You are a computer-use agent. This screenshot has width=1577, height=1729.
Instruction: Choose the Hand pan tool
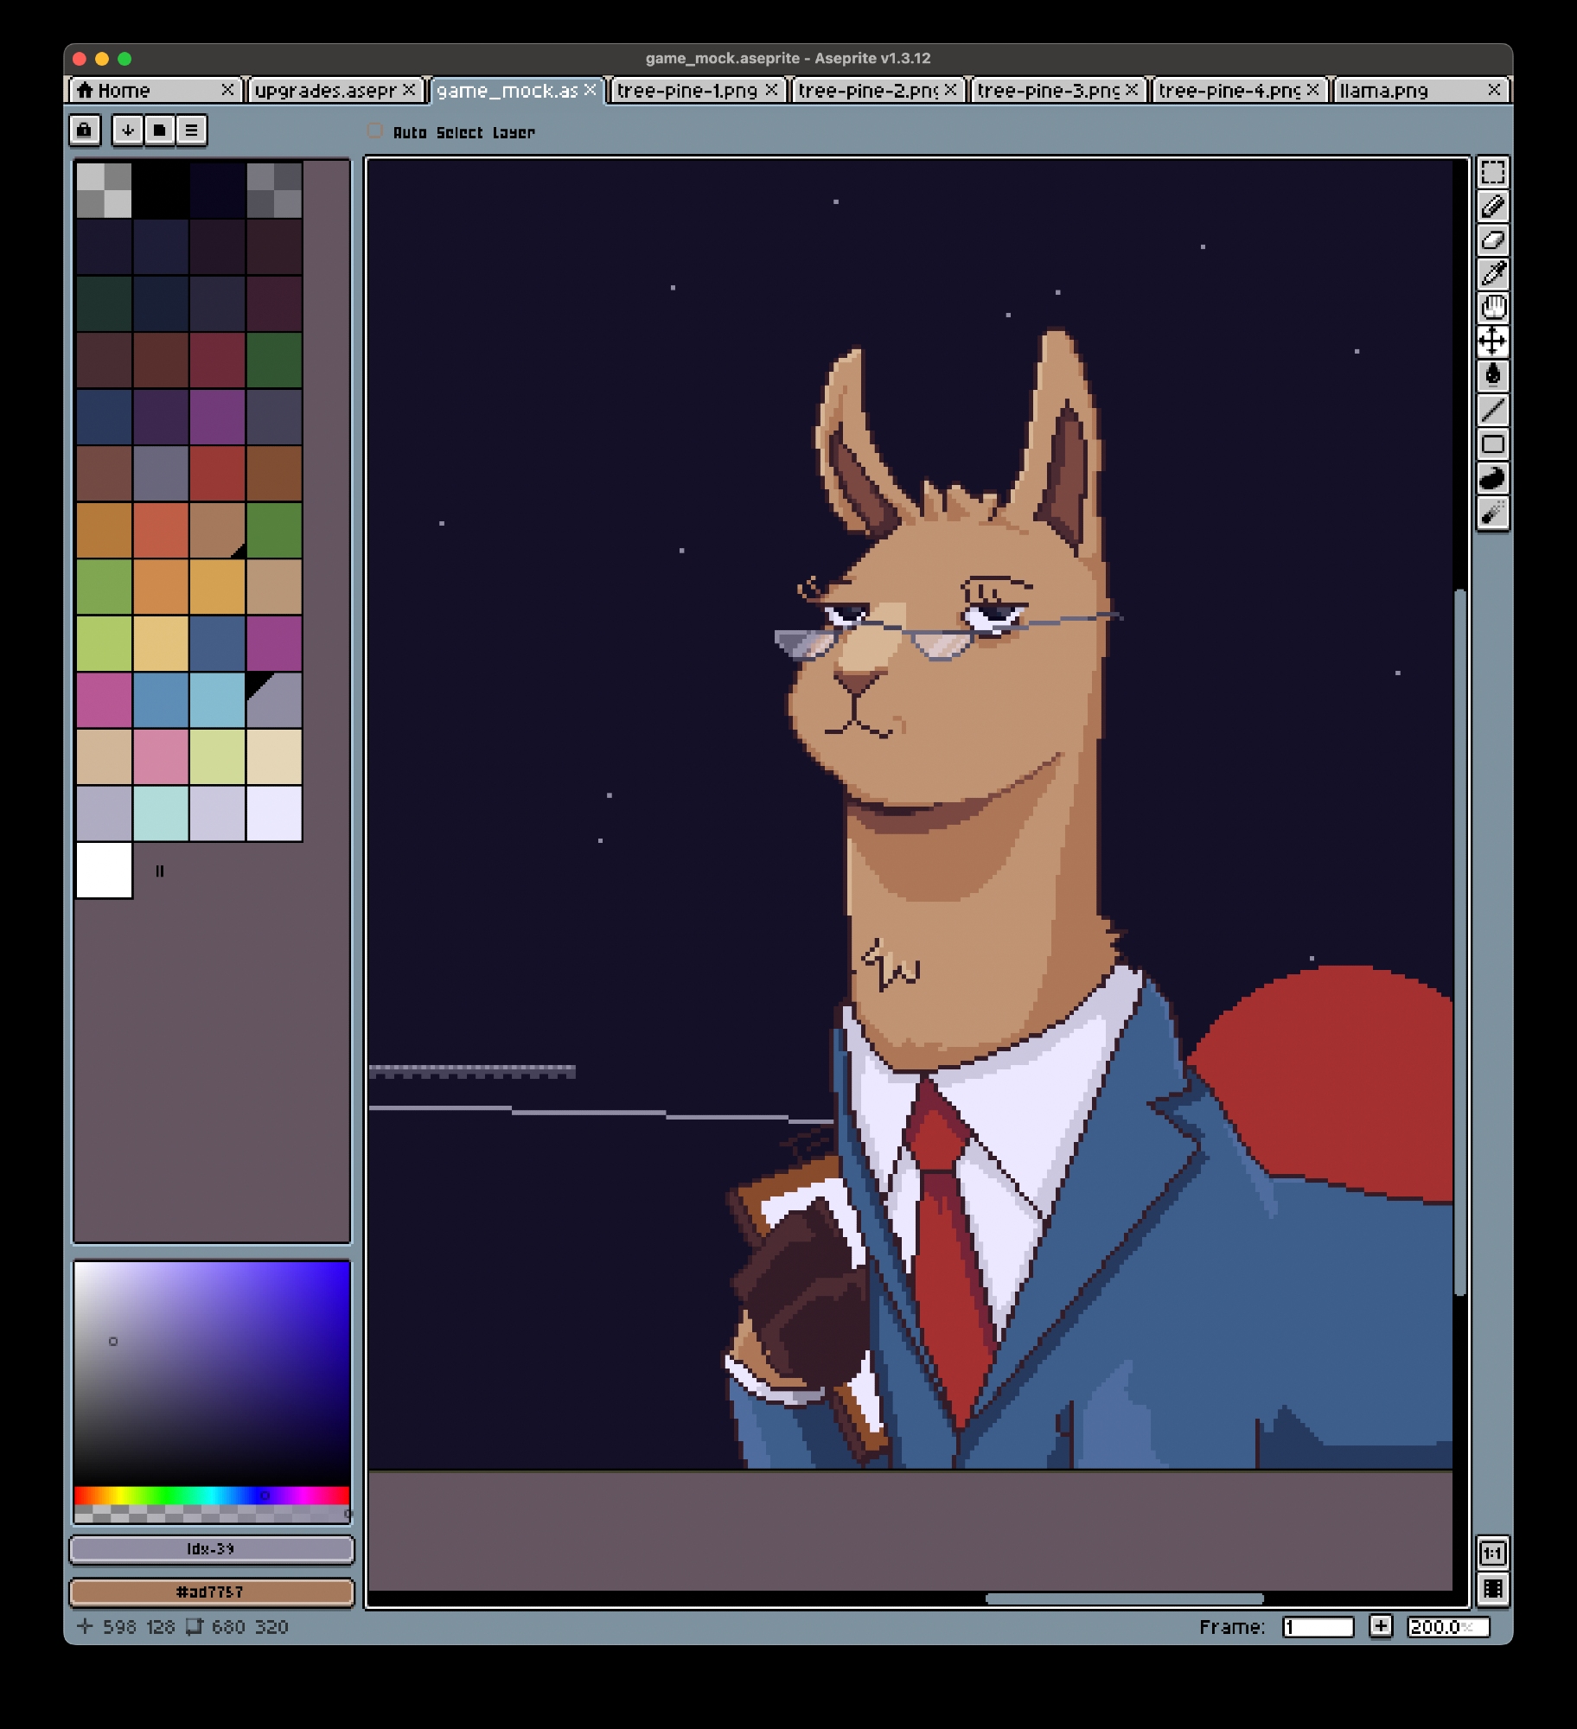tap(1492, 308)
